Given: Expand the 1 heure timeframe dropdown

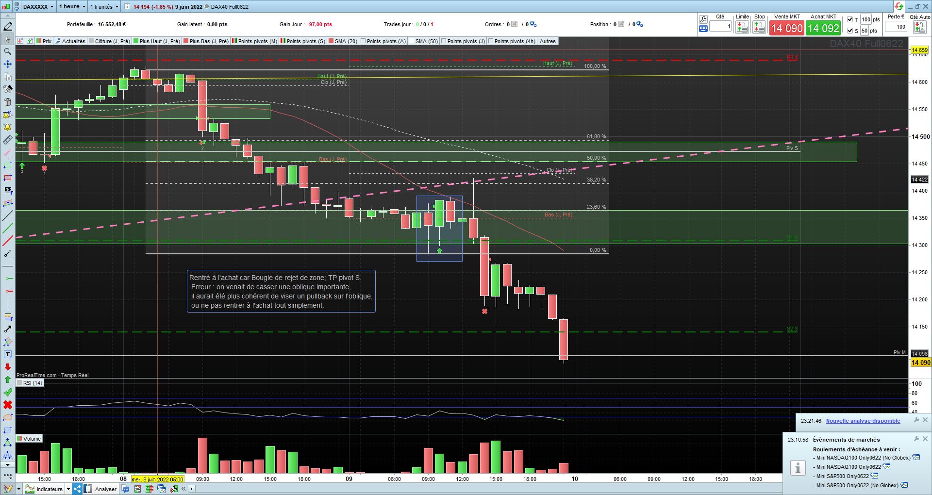Looking at the screenshot, I should coord(72,7).
